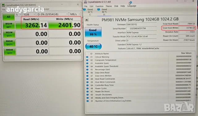Click the status dot for Number of Error Information Log Entries

point(88,101)
